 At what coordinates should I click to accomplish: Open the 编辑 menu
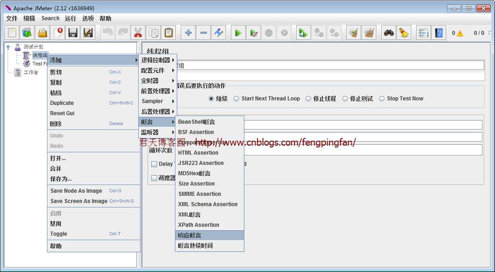pyautogui.click(x=29, y=18)
